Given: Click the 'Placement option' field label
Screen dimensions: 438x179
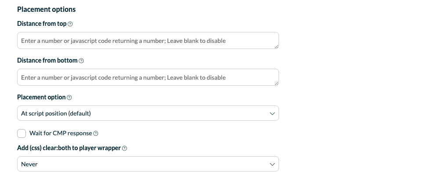Looking at the screenshot, I should [41, 97].
